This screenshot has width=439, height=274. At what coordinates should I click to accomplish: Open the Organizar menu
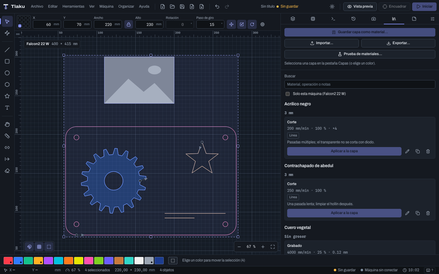[x=126, y=6]
